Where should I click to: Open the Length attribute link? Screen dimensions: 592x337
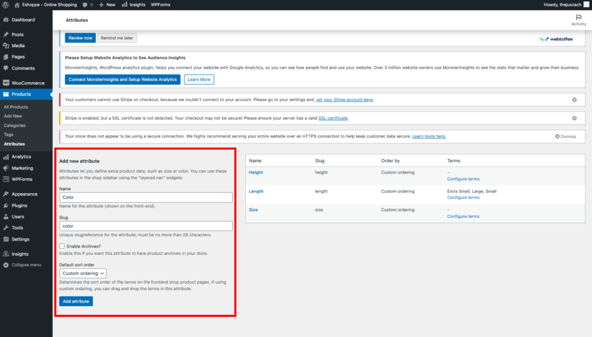(x=256, y=191)
